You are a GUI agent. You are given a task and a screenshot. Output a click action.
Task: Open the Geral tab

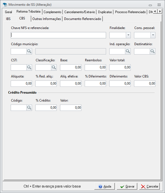coord(8,12)
